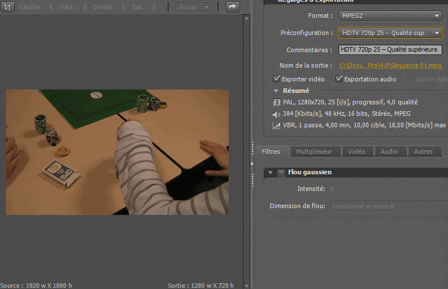Uncheck Exportation audio checkbox
The height and width of the screenshot is (289, 448).
point(339,79)
